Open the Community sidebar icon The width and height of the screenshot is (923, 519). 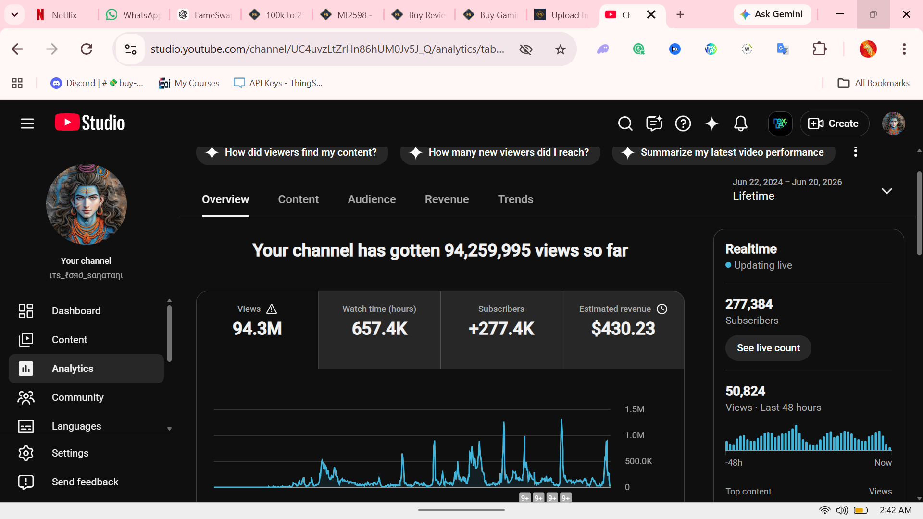click(26, 397)
